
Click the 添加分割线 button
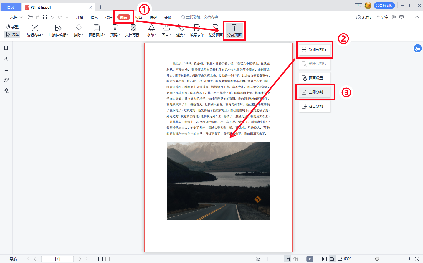click(315, 49)
